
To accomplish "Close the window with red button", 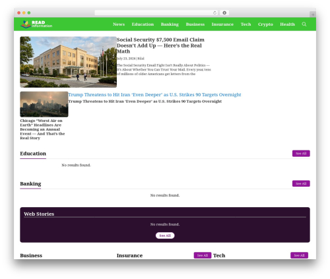I will 19,13.
